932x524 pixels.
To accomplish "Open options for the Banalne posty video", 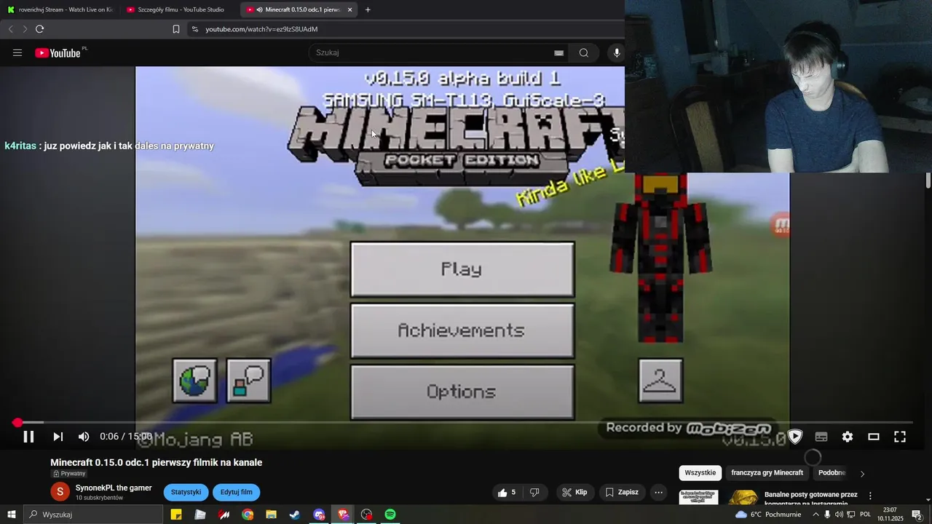I will pyautogui.click(x=870, y=496).
